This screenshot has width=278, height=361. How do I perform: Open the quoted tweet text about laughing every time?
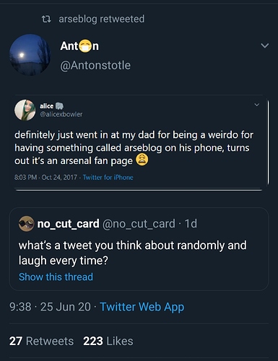pyautogui.click(x=133, y=253)
